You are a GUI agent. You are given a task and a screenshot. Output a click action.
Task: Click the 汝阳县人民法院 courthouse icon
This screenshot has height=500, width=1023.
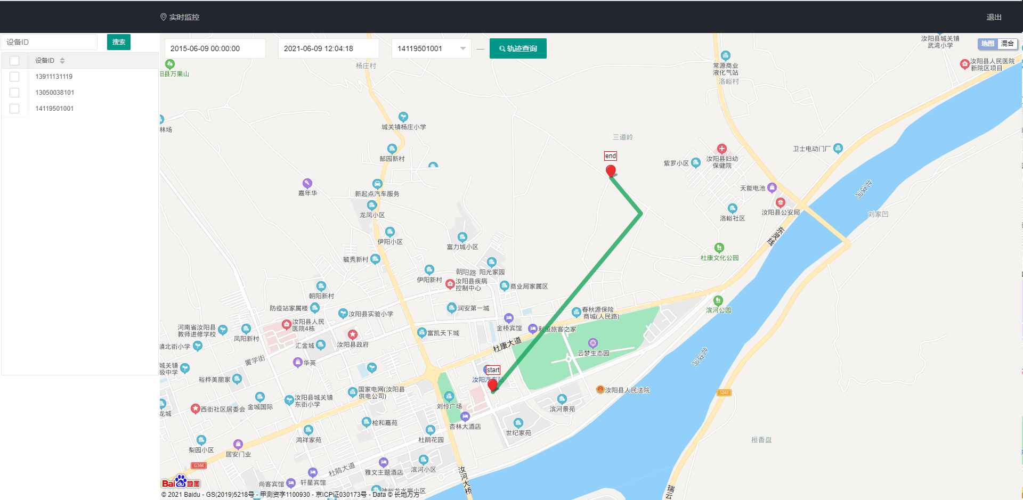(600, 389)
